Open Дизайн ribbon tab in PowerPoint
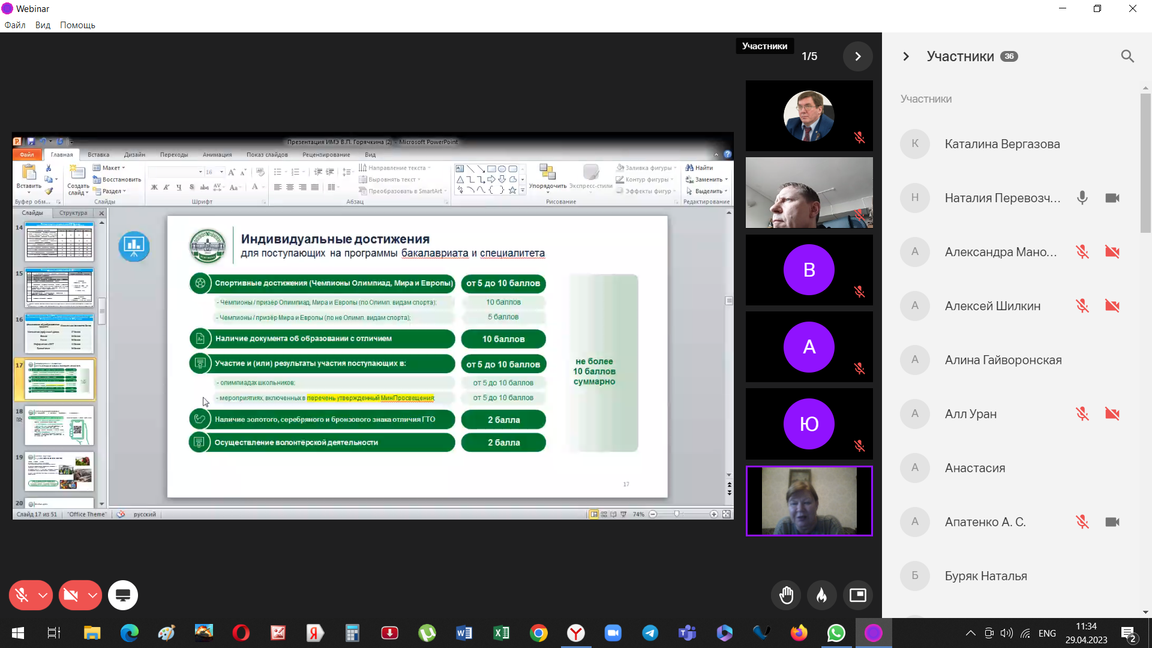Viewport: 1152px width, 648px height. (x=134, y=155)
